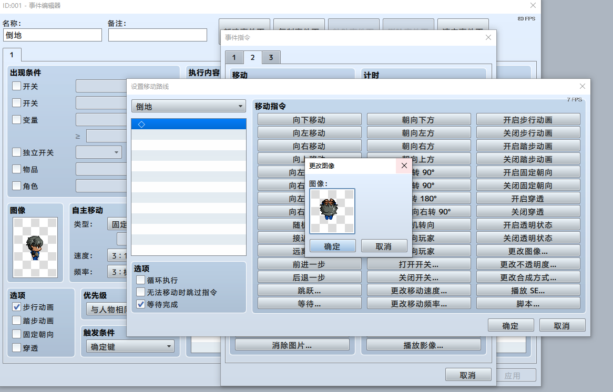613x392 pixels.
Task: Open 脚本... movement command
Action: (x=528, y=304)
